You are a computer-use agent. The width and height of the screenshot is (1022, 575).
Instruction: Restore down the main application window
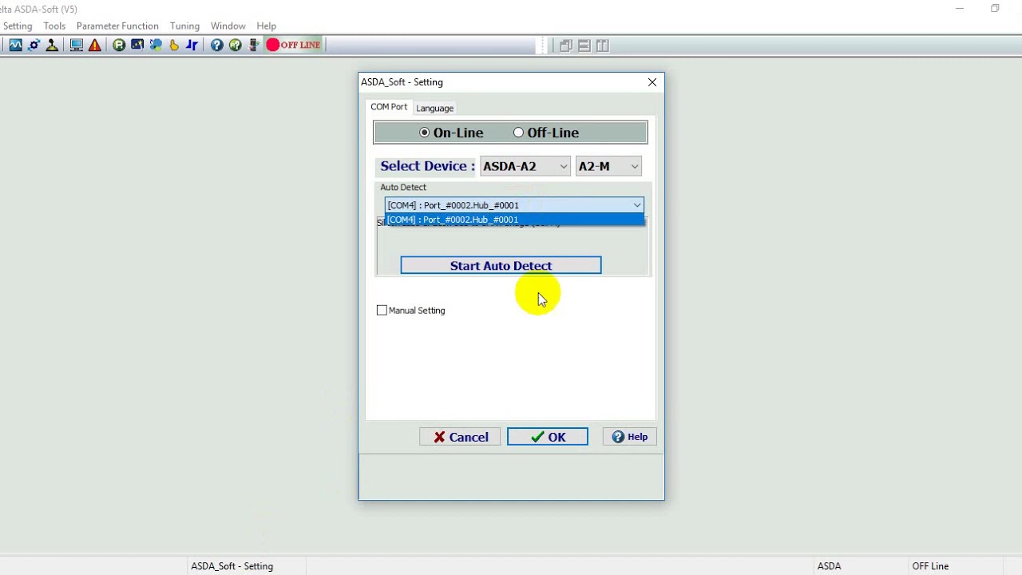(x=995, y=9)
